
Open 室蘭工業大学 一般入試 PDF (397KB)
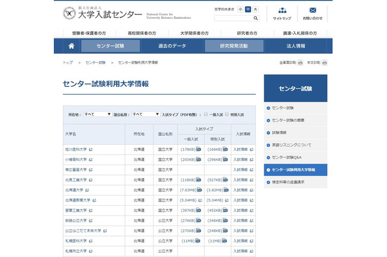(x=191, y=211)
